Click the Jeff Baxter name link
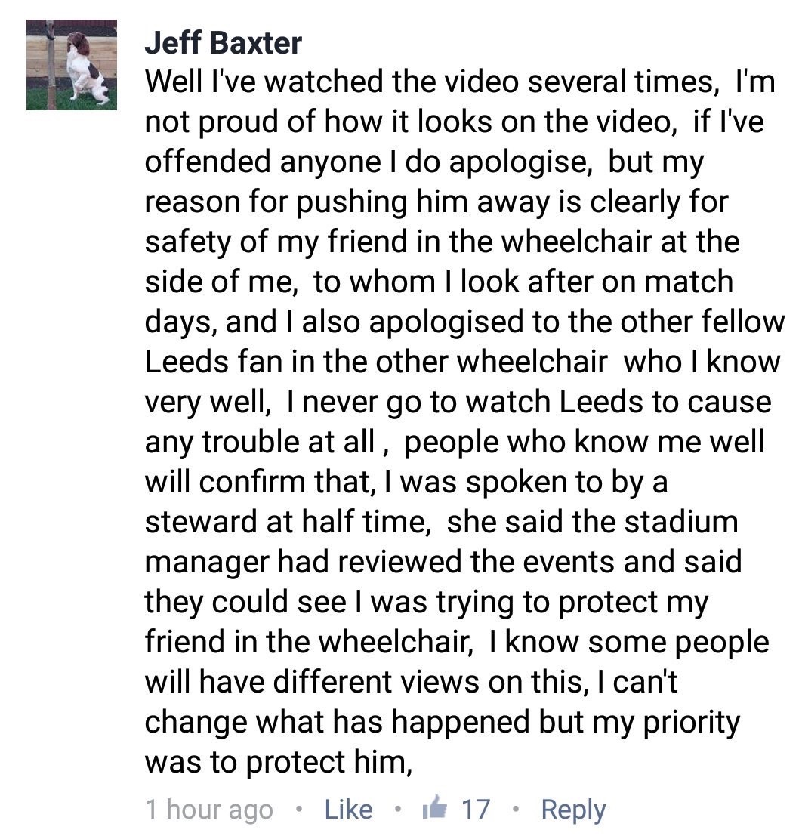The height and width of the screenshot is (836, 802). [223, 42]
